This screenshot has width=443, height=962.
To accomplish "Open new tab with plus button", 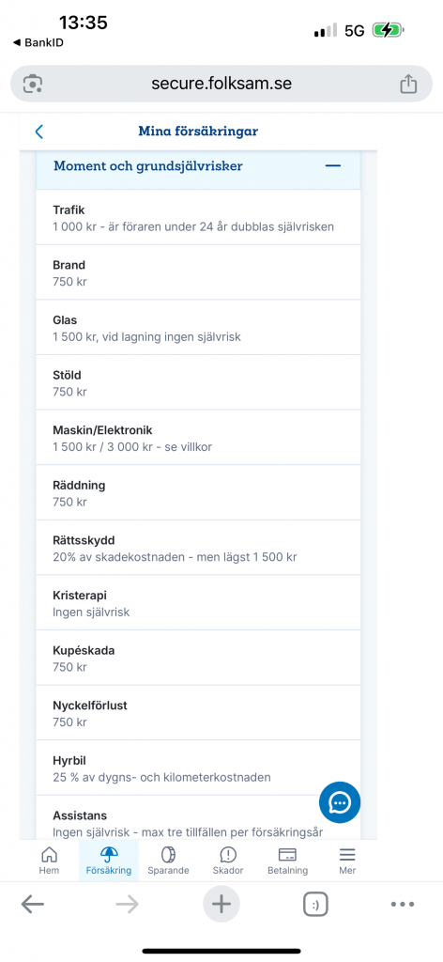I will tap(221, 904).
